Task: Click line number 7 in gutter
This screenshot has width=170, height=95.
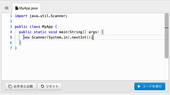Action: [x=11, y=48]
